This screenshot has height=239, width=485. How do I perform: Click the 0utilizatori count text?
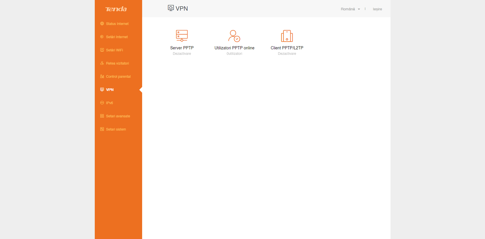[234, 54]
